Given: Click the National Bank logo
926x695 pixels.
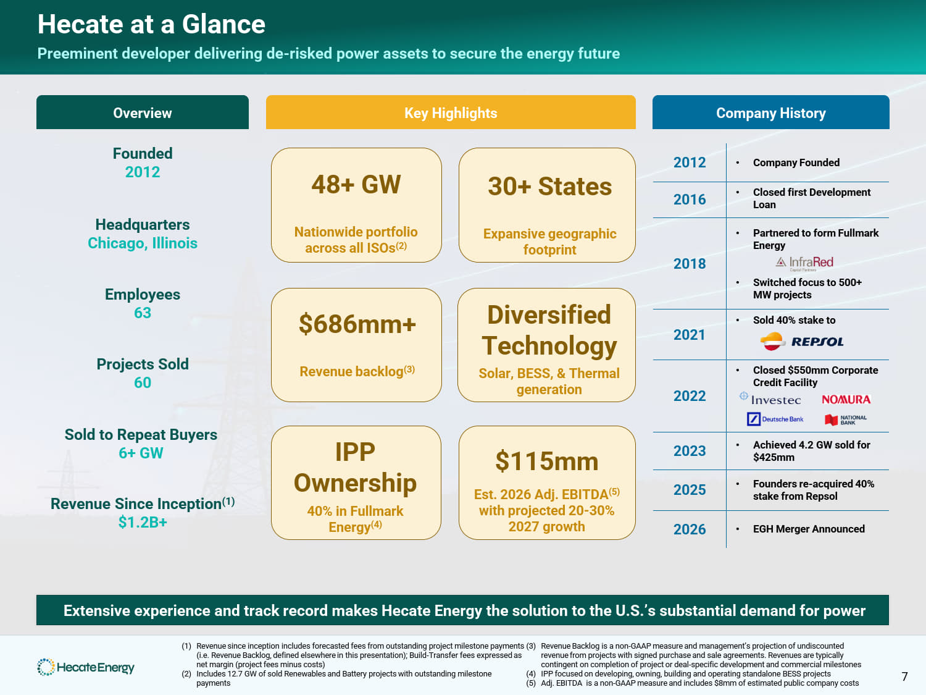Looking at the screenshot, I should (x=846, y=420).
